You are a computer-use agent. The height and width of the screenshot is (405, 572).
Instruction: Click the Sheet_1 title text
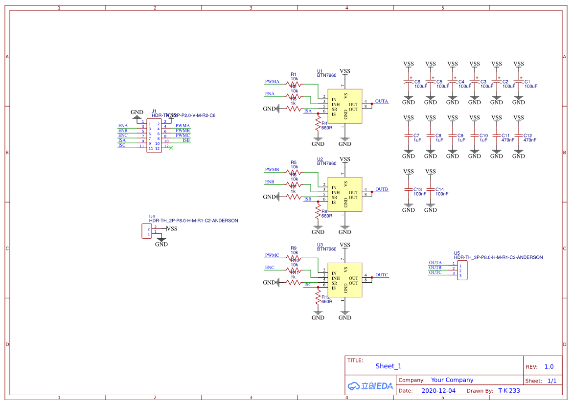point(389,366)
